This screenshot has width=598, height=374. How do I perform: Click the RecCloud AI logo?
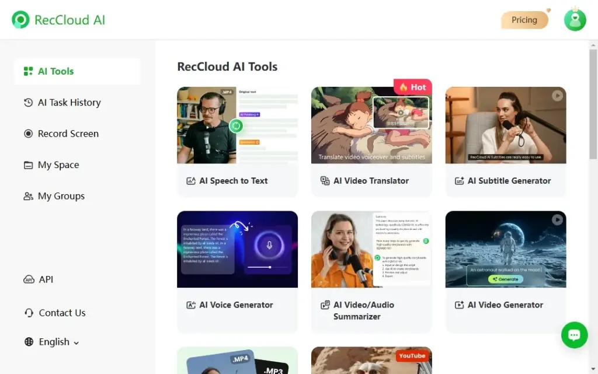58,19
